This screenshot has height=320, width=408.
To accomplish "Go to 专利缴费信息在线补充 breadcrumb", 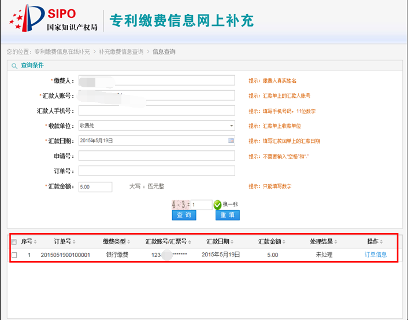I will click(x=62, y=52).
